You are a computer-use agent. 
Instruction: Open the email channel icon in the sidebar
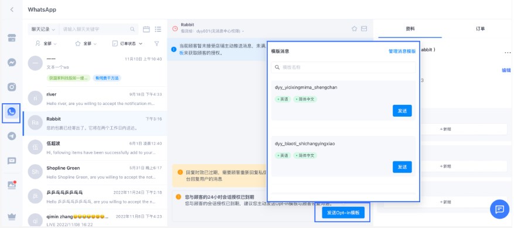pos(12,161)
